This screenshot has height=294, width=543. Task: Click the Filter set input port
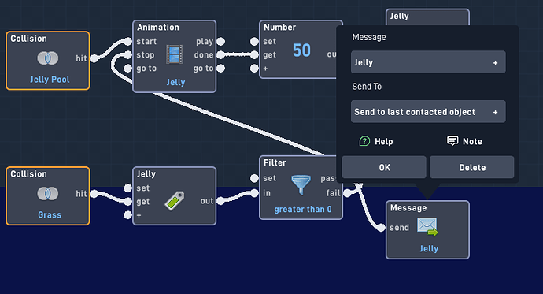tap(254, 178)
